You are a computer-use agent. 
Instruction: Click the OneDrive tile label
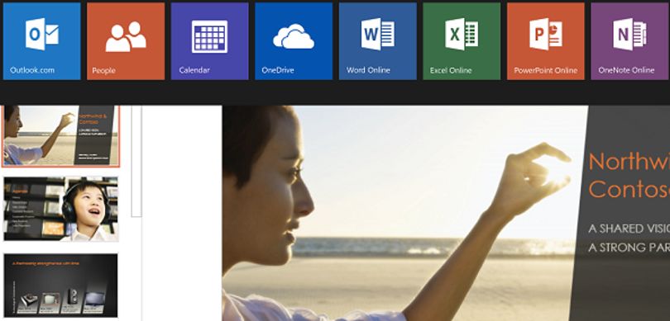pos(278,70)
